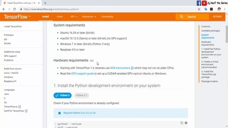Click the YouTube icon at top right

(204, 3)
